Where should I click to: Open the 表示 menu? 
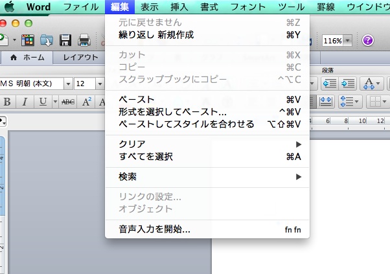pyautogui.click(x=150, y=6)
